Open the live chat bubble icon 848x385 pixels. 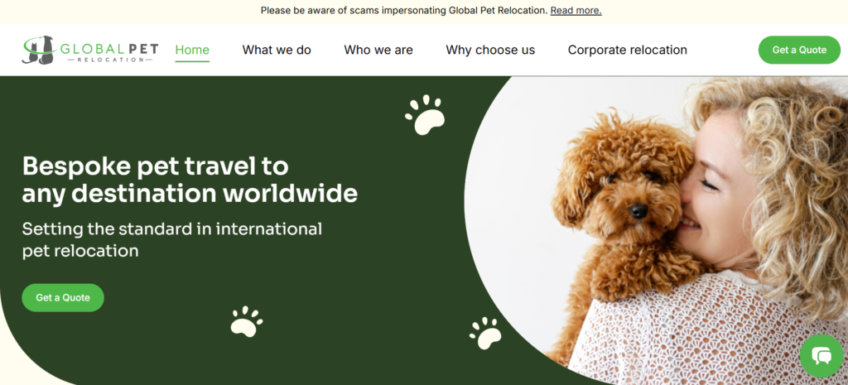(x=821, y=356)
